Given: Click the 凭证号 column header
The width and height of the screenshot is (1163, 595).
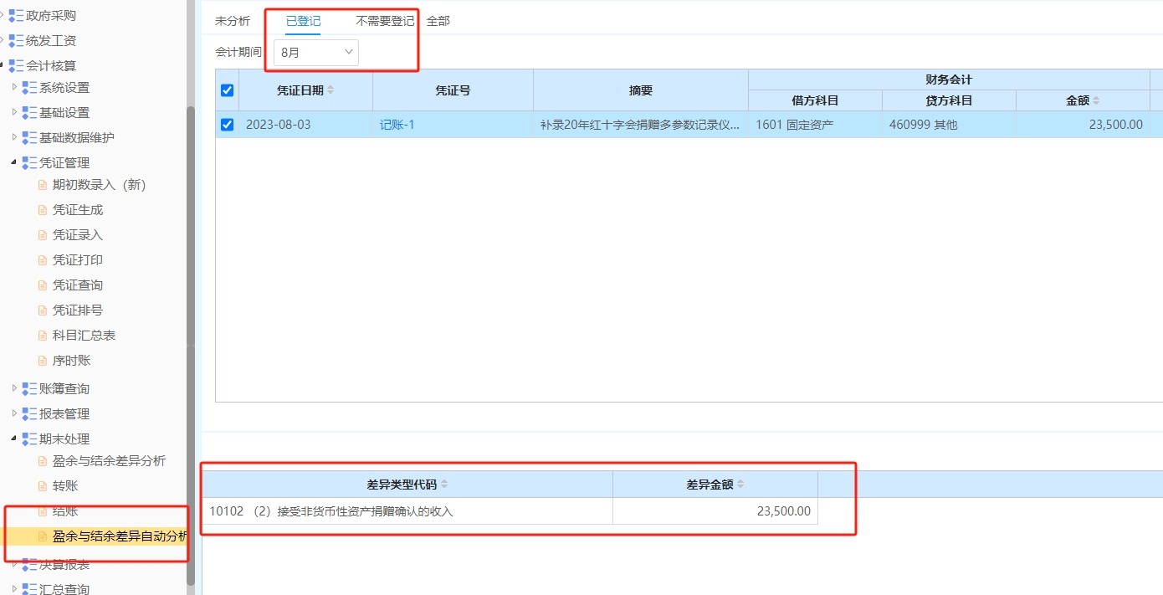Looking at the screenshot, I should coord(453,90).
